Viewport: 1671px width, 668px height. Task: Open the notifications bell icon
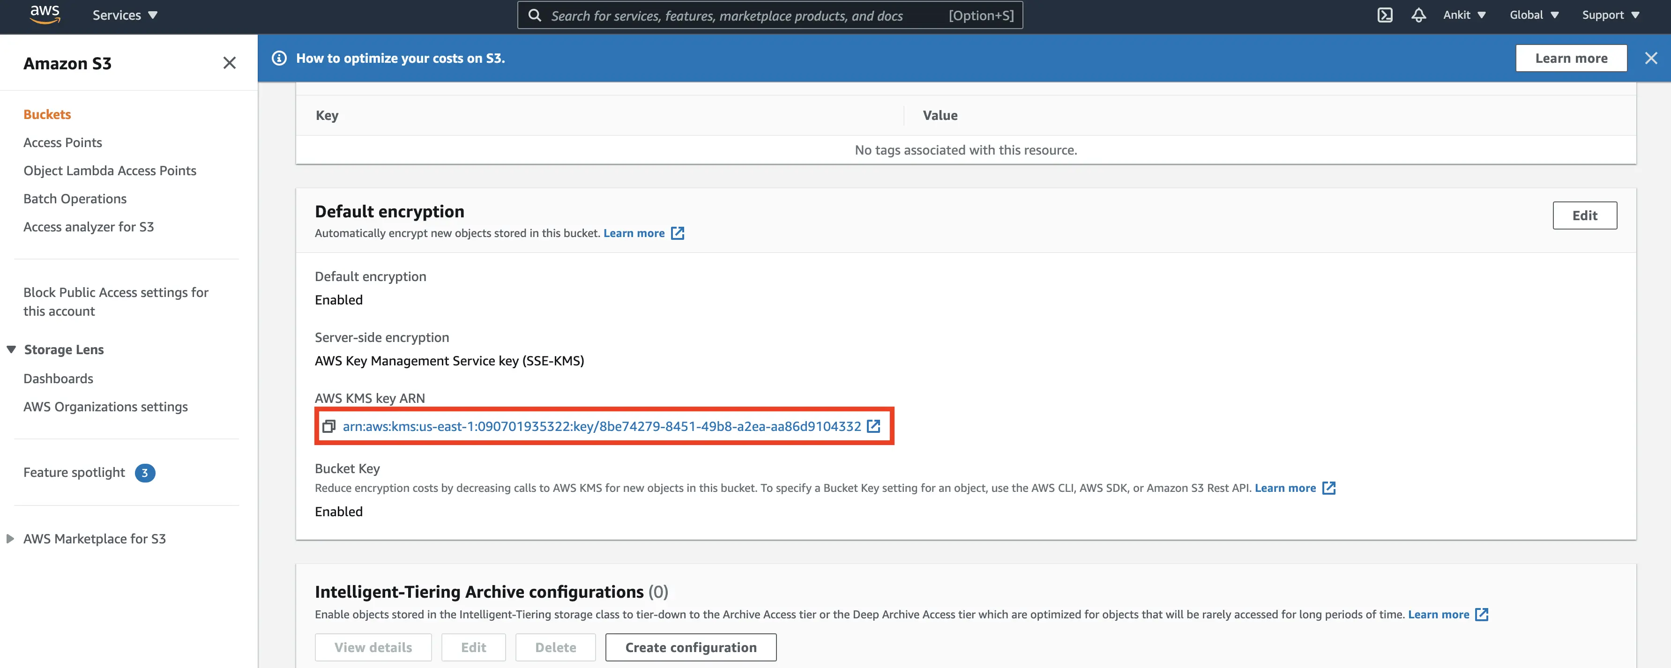pos(1419,15)
